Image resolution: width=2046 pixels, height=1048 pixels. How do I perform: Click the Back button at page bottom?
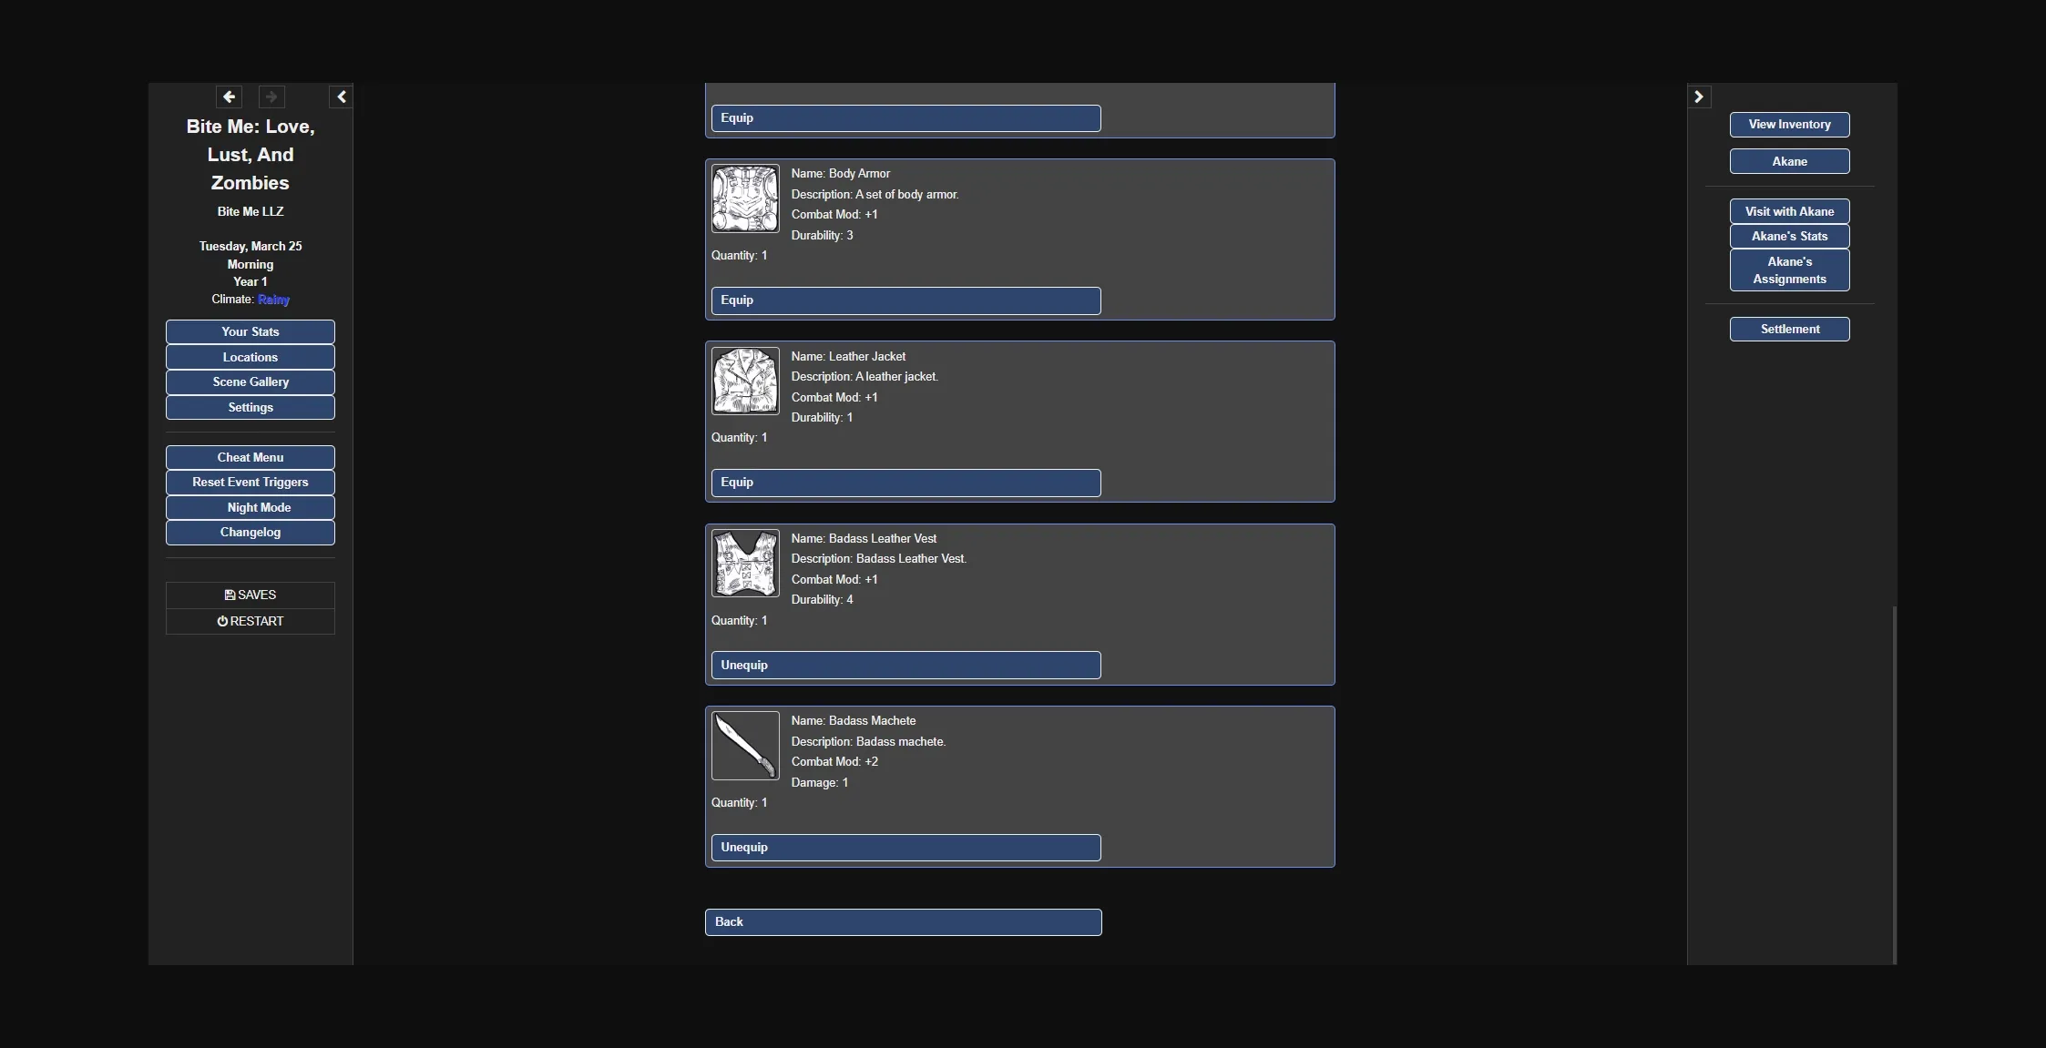point(903,921)
